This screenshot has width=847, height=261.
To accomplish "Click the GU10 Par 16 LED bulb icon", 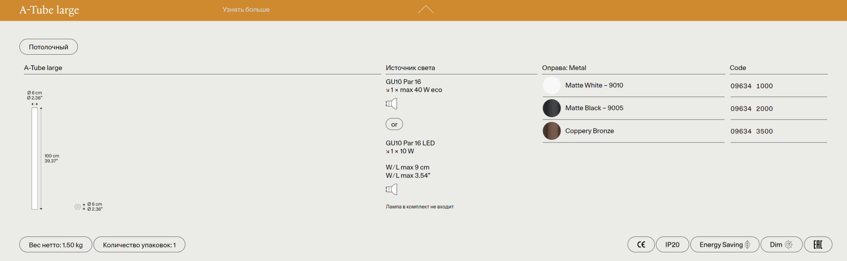I will coord(391,190).
